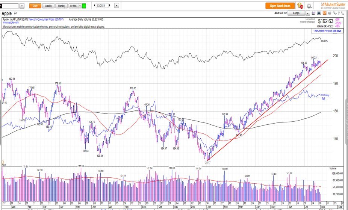The image size is (348, 210).
Task: Open the Add to List dropdown arrow
Action: coord(307,13)
